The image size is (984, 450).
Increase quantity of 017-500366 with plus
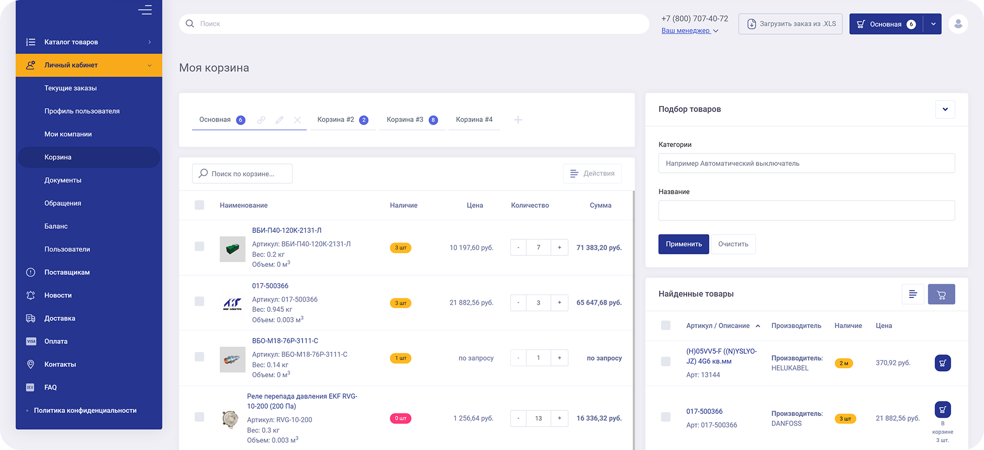560,302
